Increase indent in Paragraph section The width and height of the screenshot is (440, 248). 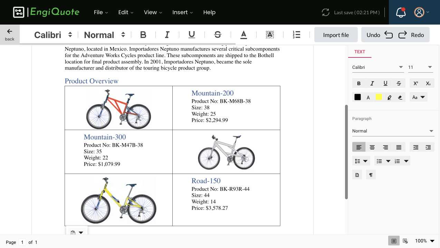click(428, 147)
